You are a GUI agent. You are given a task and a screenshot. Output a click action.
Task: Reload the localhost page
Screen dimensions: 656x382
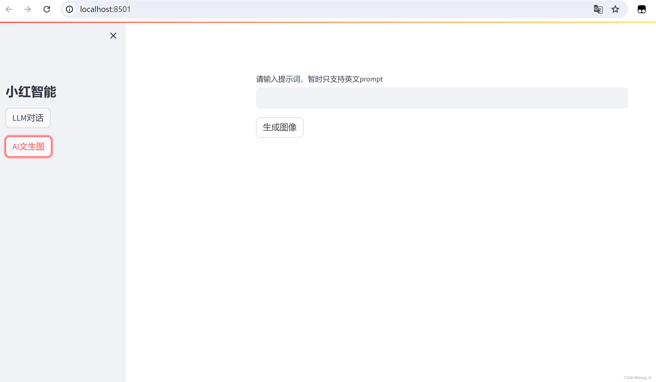coord(47,9)
